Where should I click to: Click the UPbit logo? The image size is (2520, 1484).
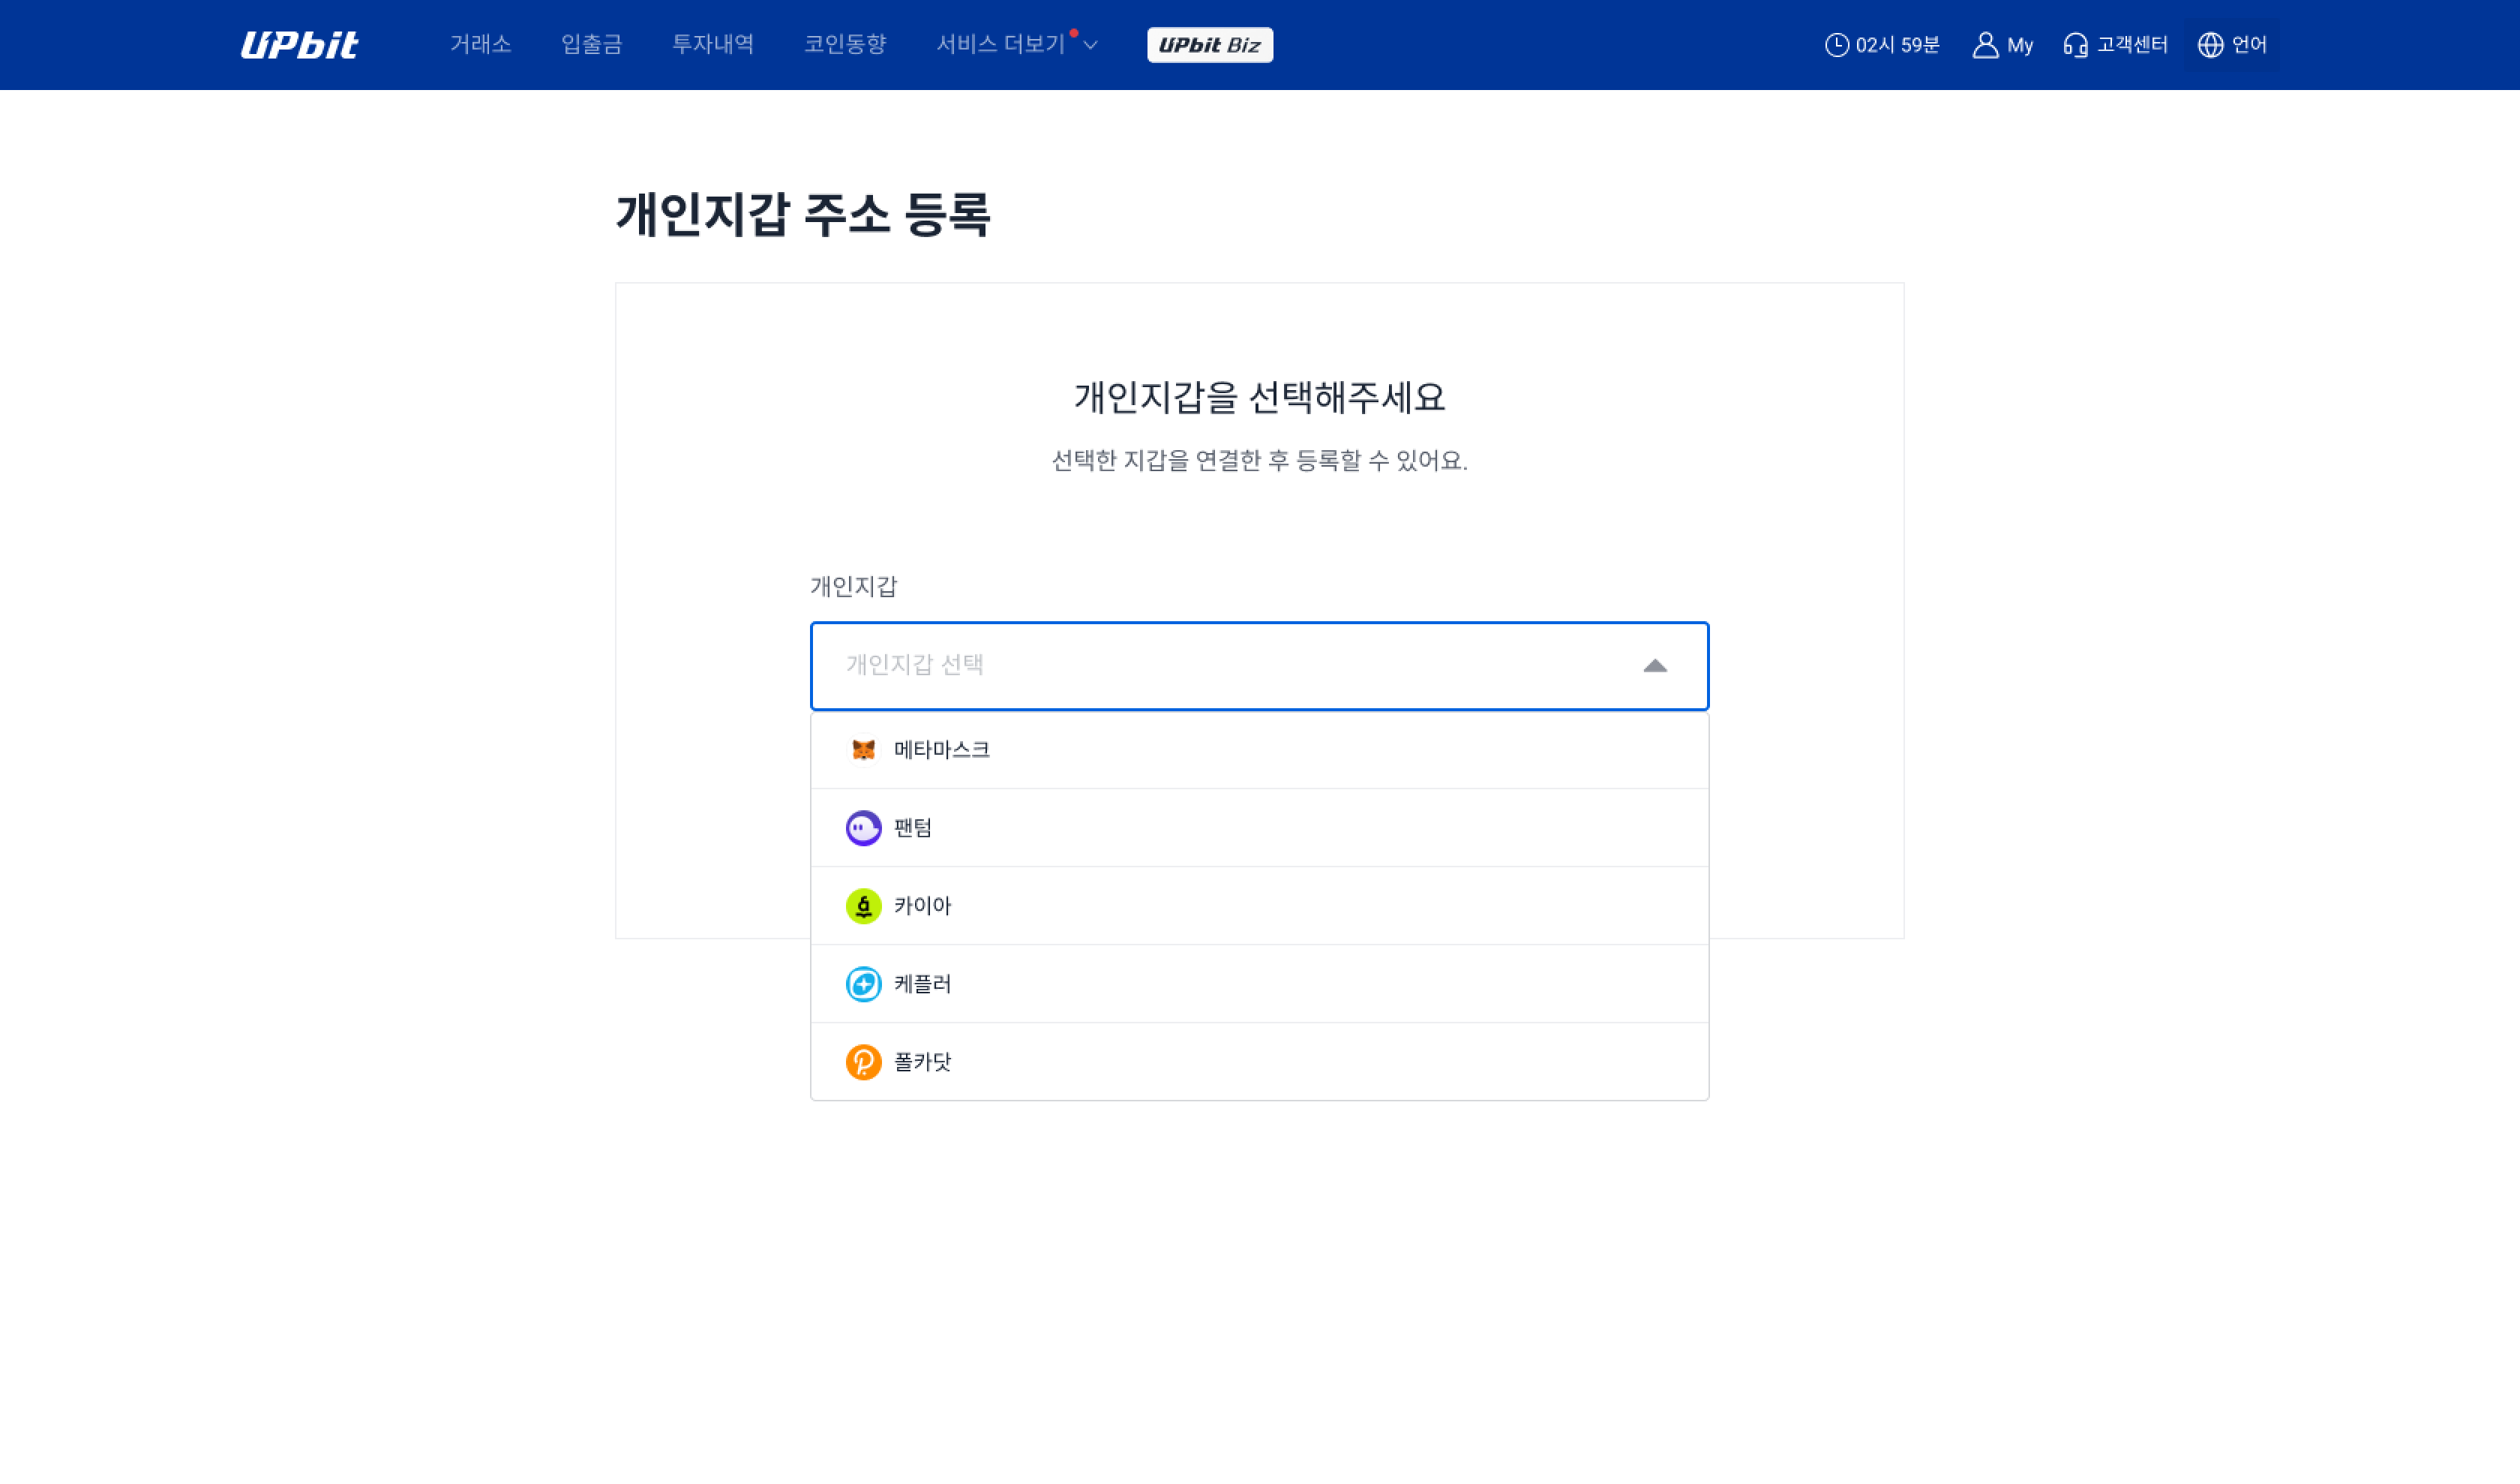pos(299,45)
